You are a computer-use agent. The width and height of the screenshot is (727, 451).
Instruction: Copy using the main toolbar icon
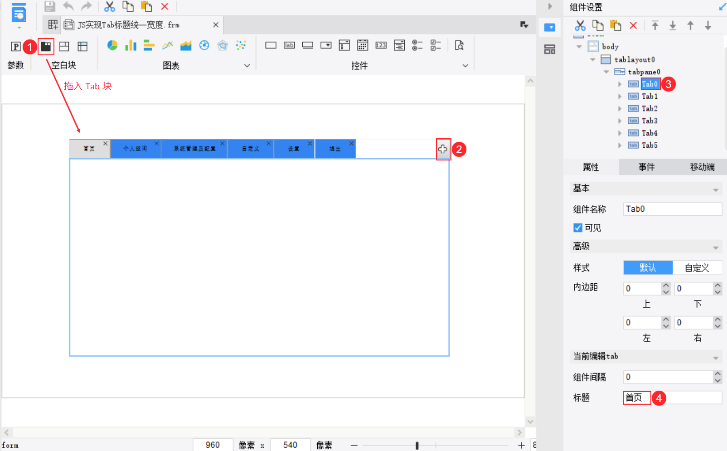128,6
